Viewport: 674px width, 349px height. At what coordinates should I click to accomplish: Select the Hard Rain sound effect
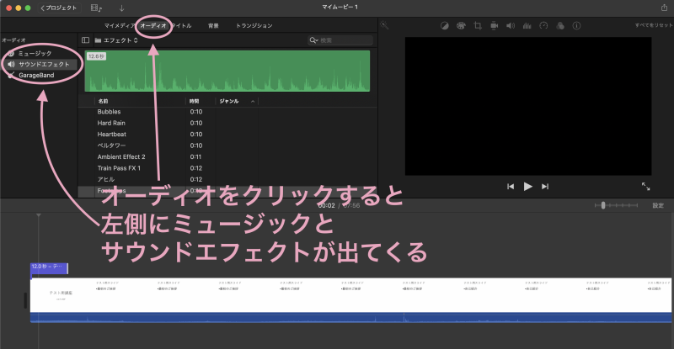click(x=111, y=123)
